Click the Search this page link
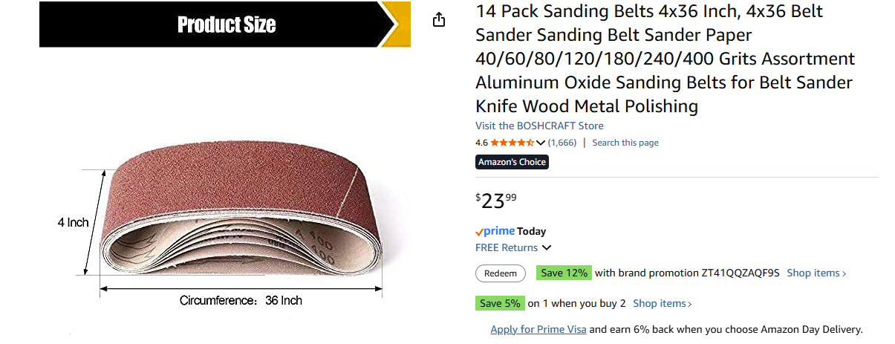This screenshot has height=344, width=895. (x=625, y=143)
